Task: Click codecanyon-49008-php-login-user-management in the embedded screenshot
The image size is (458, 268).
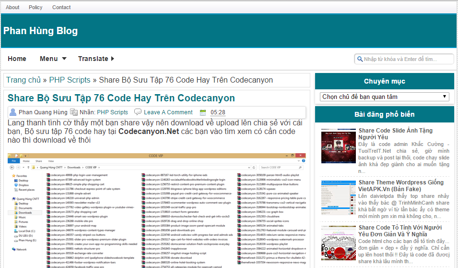Action: pyautogui.click(x=77, y=175)
